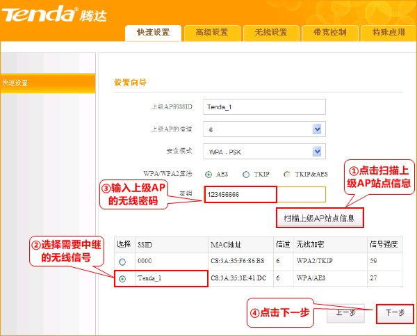Screen dimensions: 417x336
Task: Select the TKIP&AES radio option
Action: point(287,174)
